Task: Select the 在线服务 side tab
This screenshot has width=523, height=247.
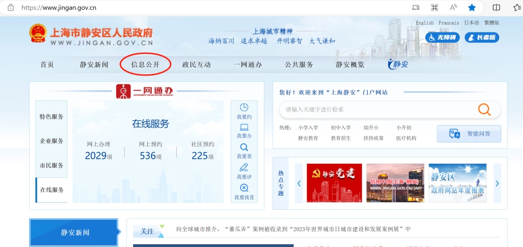Action: (51, 190)
